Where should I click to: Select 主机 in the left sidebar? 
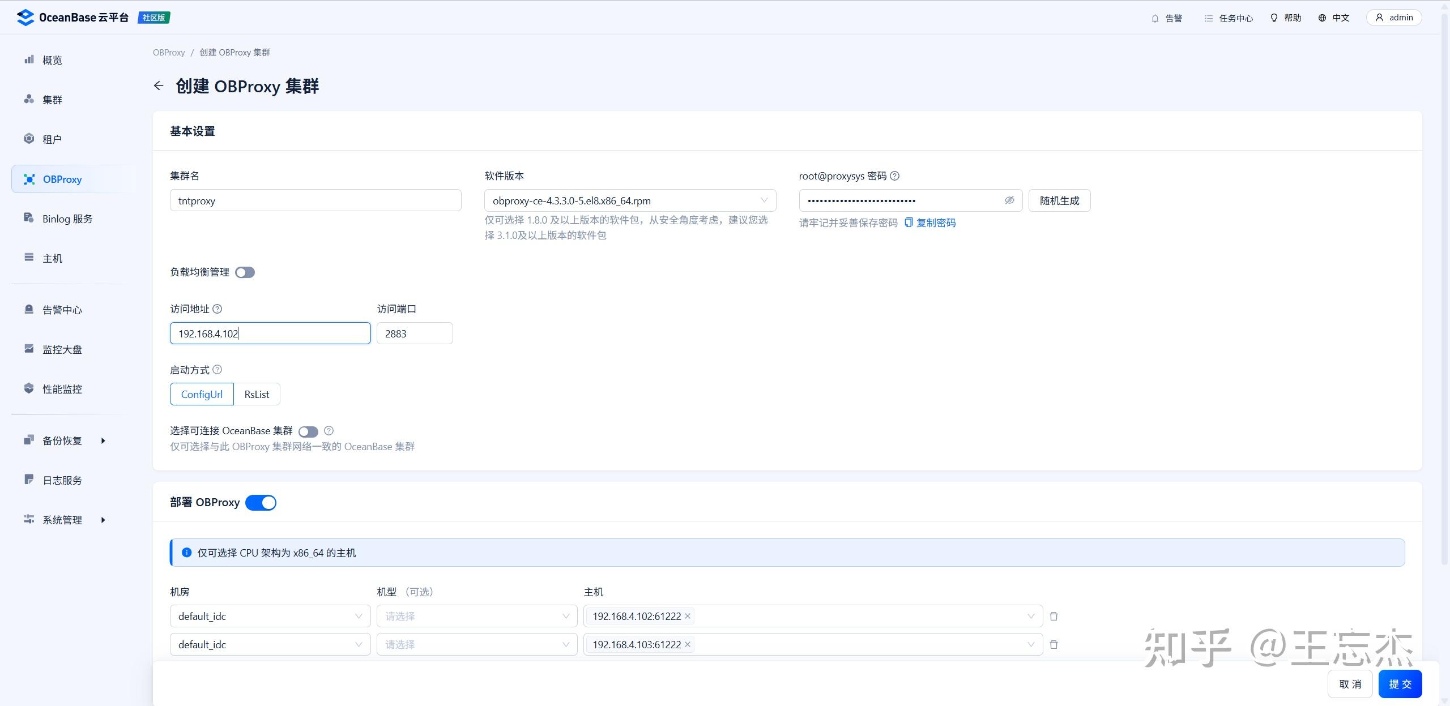[52, 258]
